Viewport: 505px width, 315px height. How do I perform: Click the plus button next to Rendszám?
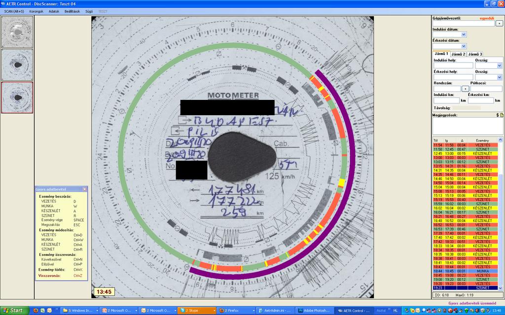click(465, 89)
